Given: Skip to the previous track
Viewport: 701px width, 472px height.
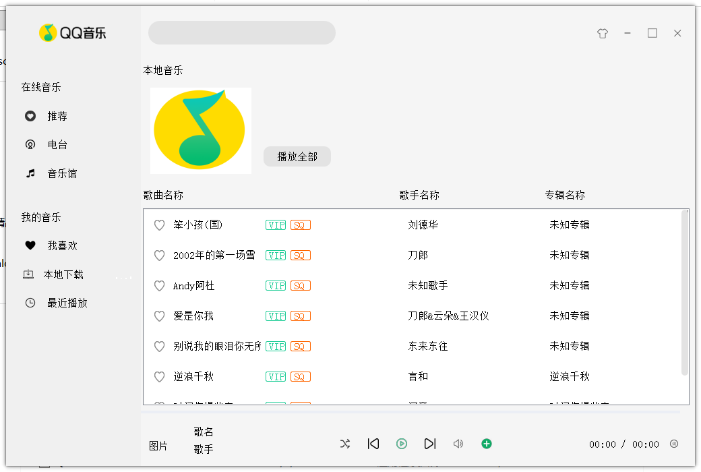Looking at the screenshot, I should pyautogui.click(x=373, y=444).
